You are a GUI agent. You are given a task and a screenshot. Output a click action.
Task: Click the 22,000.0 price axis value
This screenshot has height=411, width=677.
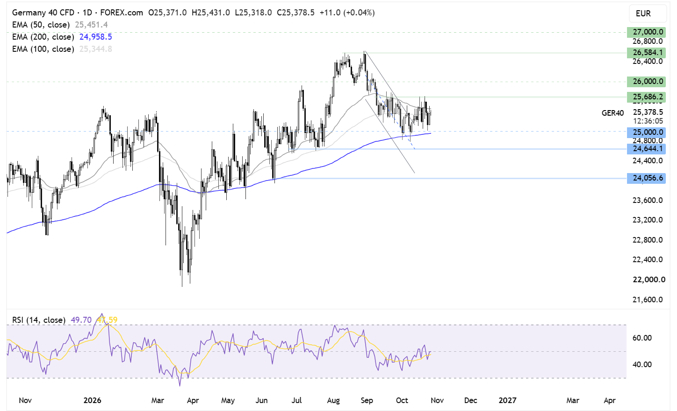[x=648, y=279]
